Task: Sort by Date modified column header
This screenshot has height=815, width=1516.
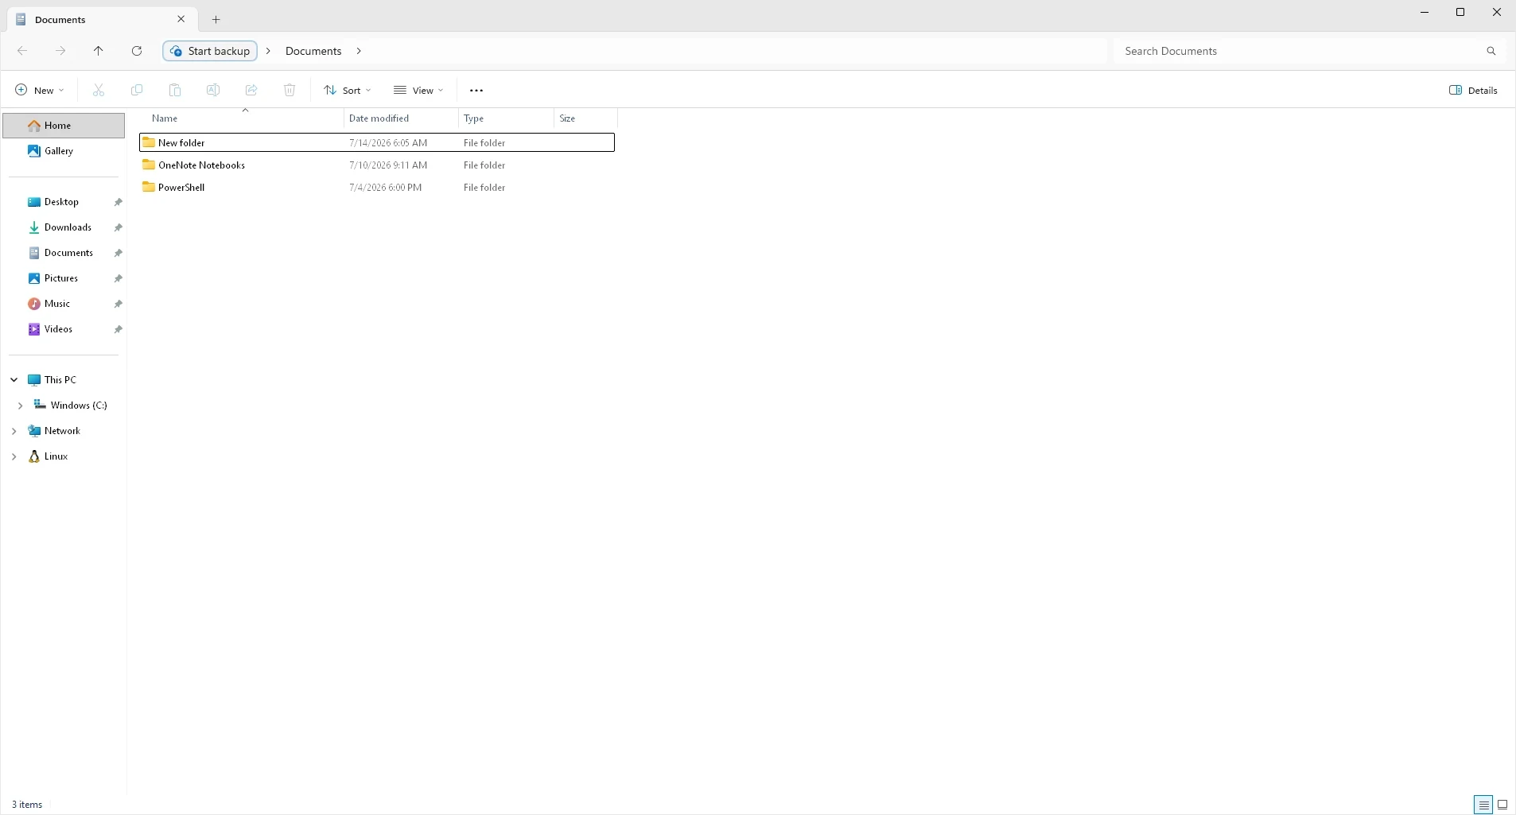Action: [x=402, y=118]
